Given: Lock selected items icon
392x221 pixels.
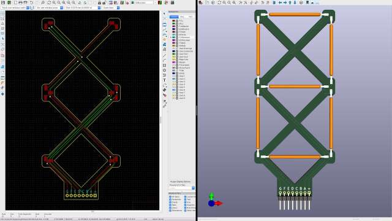Looking at the screenshot, I should (x=99, y=2).
